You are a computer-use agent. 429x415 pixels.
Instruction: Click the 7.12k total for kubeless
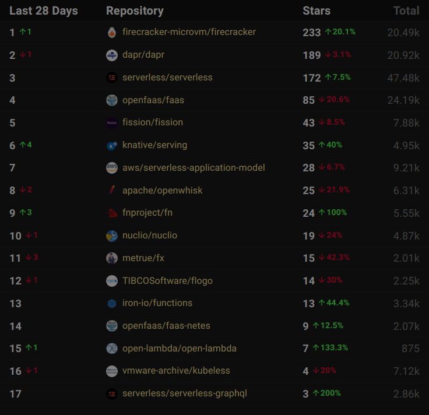click(406, 371)
